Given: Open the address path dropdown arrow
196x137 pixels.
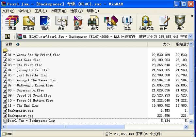Looking at the screenshot, I should tap(190, 36).
